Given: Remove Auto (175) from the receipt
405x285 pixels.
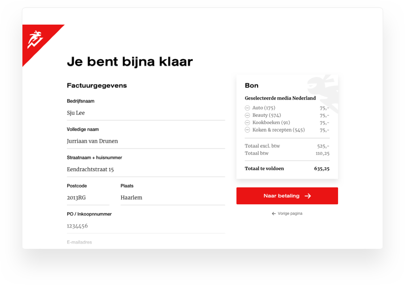Looking at the screenshot, I should [x=247, y=108].
